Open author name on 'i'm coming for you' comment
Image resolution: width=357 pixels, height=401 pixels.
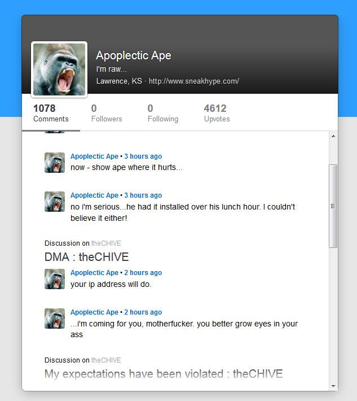tap(95, 312)
